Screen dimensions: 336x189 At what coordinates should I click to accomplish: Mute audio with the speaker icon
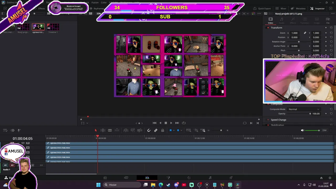pos(302,130)
